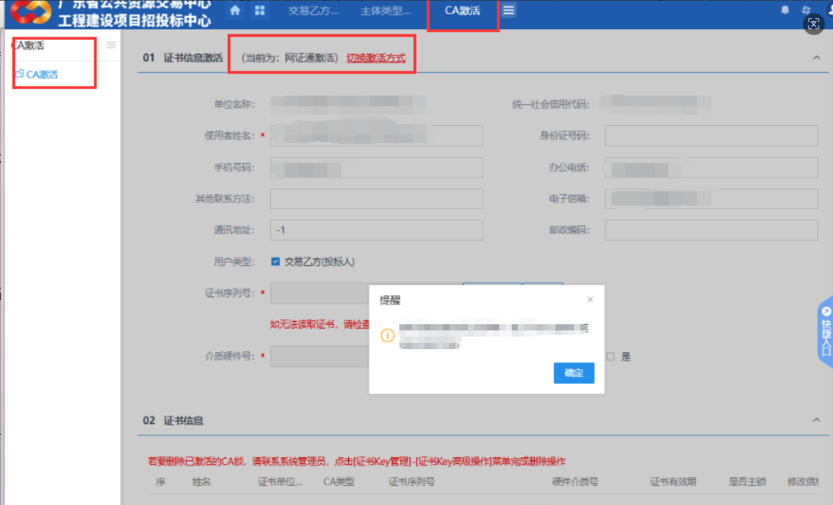This screenshot has height=505, width=833.
Task: Collapse the 02 证书信息 section
Action: coord(816,421)
